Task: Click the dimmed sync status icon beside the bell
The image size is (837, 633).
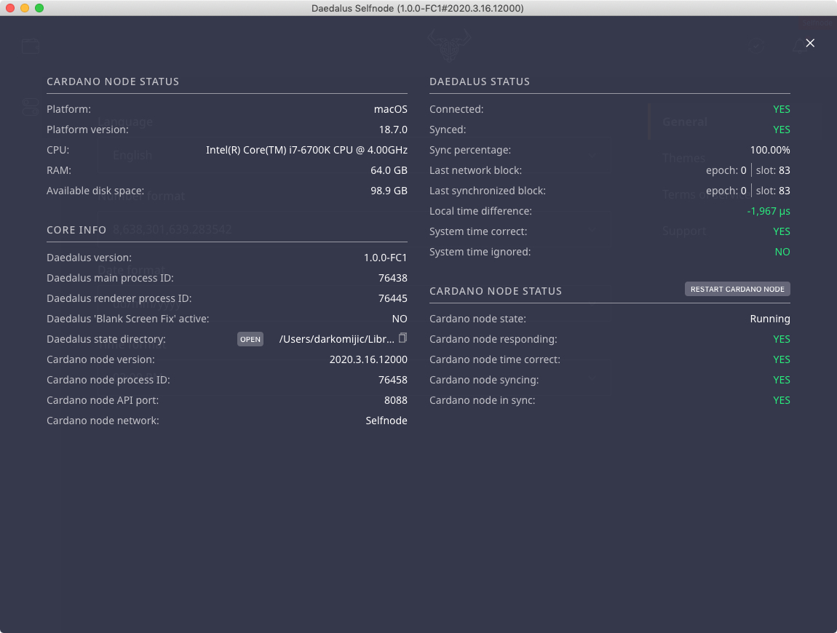Action: coord(757,46)
